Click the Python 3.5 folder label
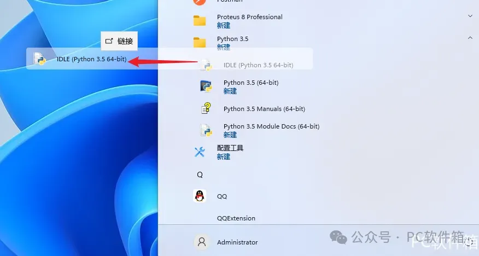The image size is (479, 256). tap(232, 39)
